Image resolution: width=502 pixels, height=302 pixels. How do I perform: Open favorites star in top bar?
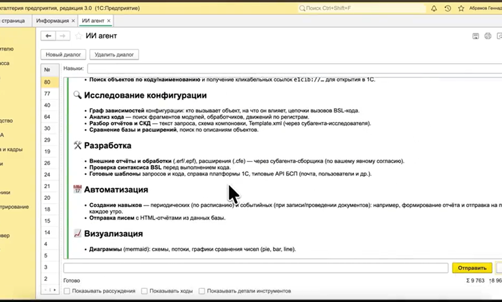point(461,9)
